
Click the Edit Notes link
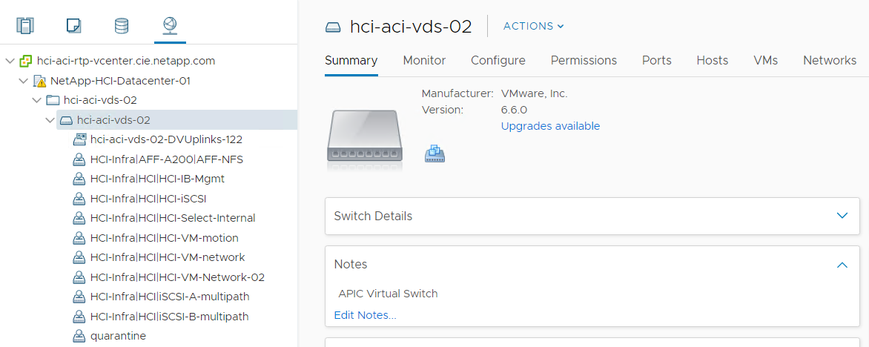point(365,315)
